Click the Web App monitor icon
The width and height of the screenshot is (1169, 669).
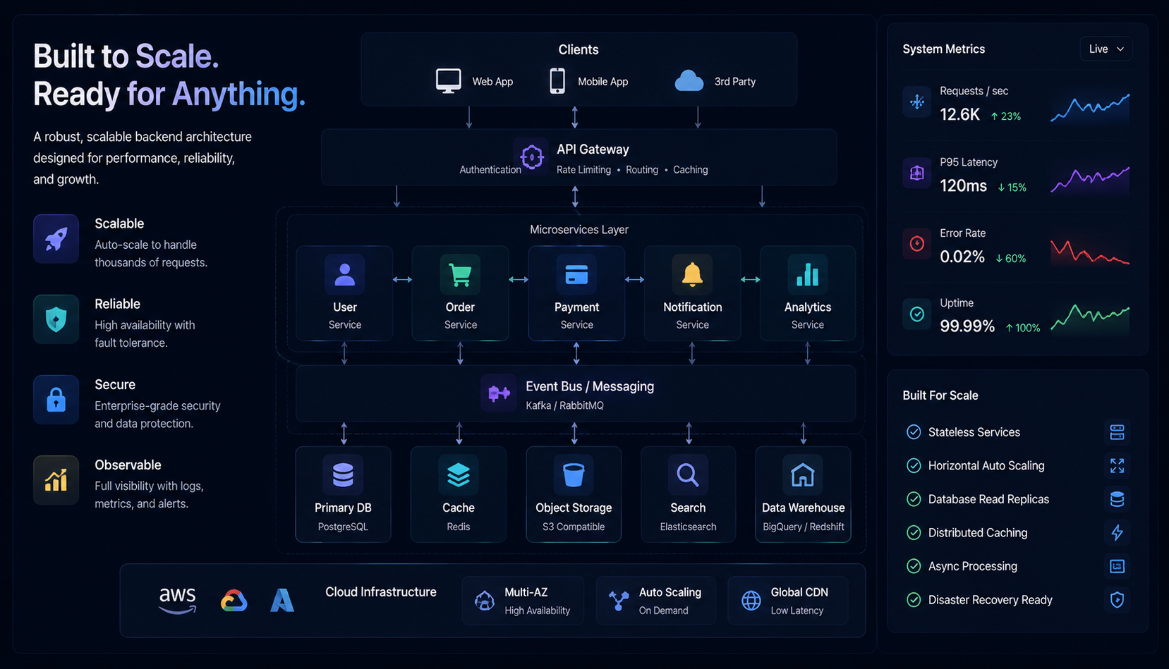point(448,80)
